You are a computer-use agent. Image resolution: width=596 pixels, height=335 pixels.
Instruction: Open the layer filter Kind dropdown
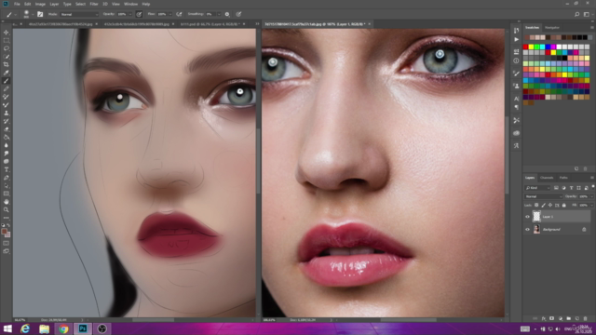click(x=537, y=188)
